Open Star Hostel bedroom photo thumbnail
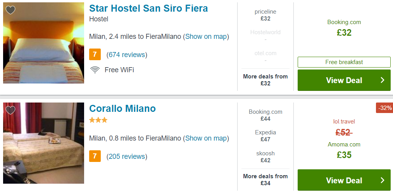This screenshot has width=393, height=193. (44, 43)
